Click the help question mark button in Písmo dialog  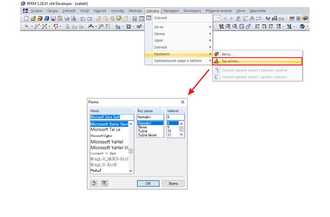click(94, 183)
